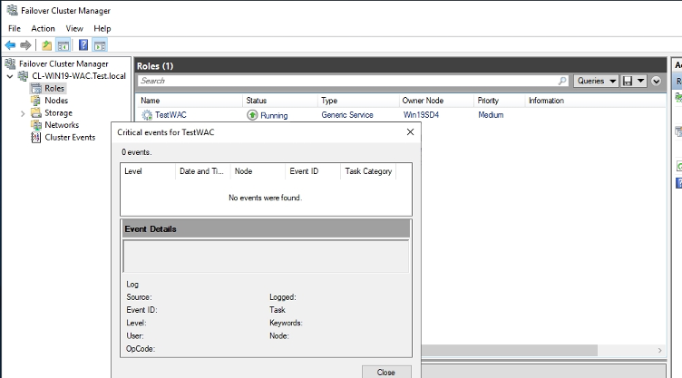Image resolution: width=682 pixels, height=378 pixels.
Task: Click the save query disk icon
Action: [x=628, y=81]
